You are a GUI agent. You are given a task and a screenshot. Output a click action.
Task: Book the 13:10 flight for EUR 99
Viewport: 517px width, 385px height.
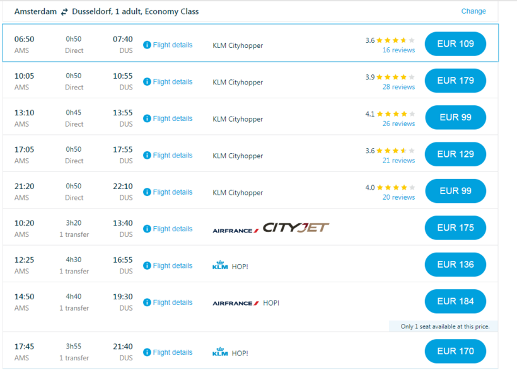click(x=455, y=117)
